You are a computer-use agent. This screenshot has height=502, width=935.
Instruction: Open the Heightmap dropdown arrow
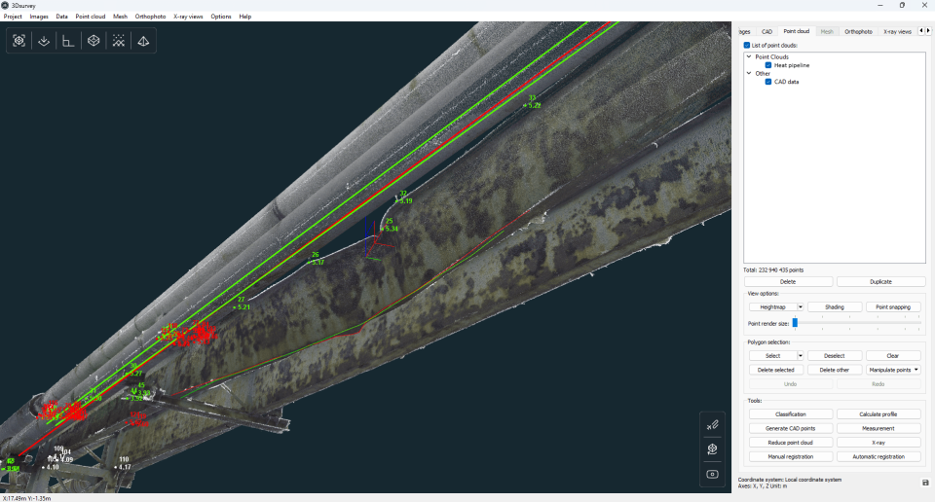(801, 307)
